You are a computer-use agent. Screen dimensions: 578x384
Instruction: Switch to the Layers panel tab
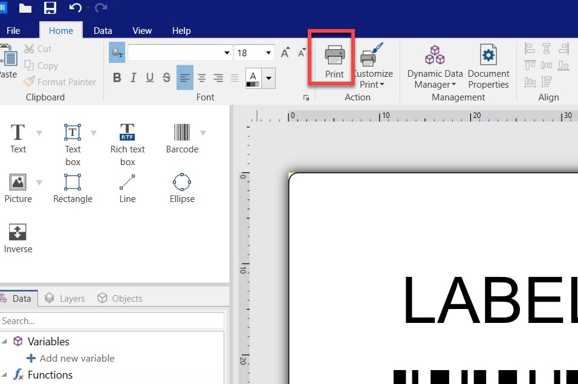click(65, 298)
